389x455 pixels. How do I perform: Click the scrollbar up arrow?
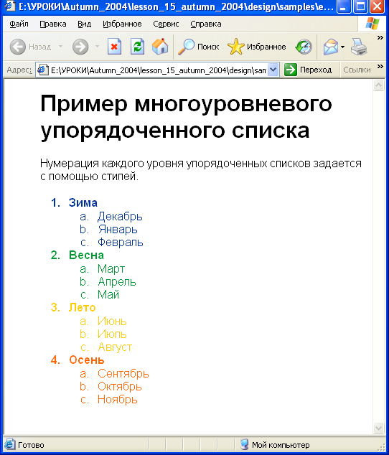378,85
